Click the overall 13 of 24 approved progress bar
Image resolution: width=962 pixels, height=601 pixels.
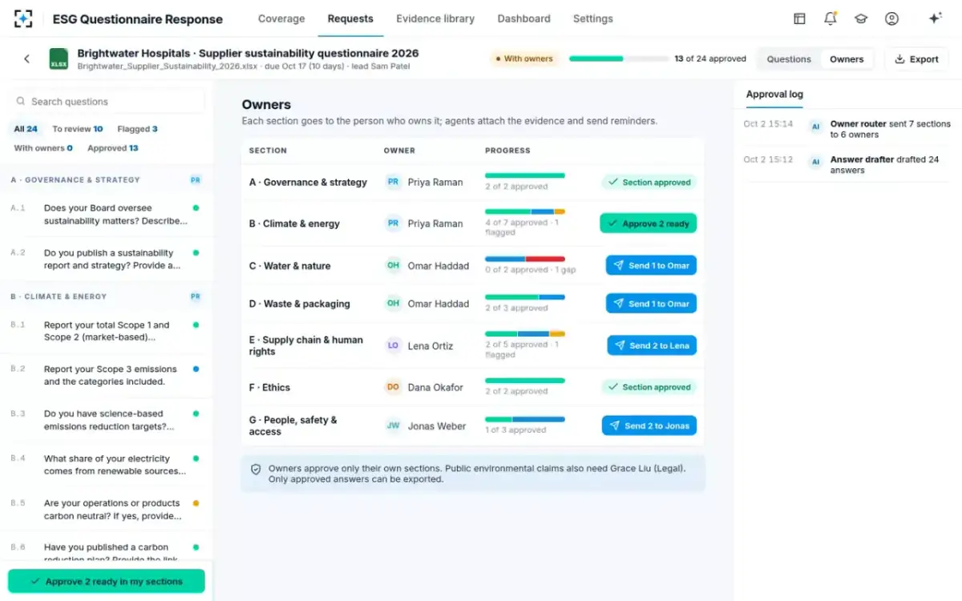click(x=619, y=58)
